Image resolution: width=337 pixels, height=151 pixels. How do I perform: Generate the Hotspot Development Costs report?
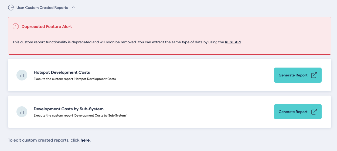(293, 75)
